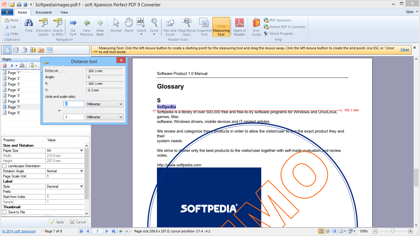Open the Go To dropdown
The height and width of the screenshot is (236, 420).
tap(73, 27)
